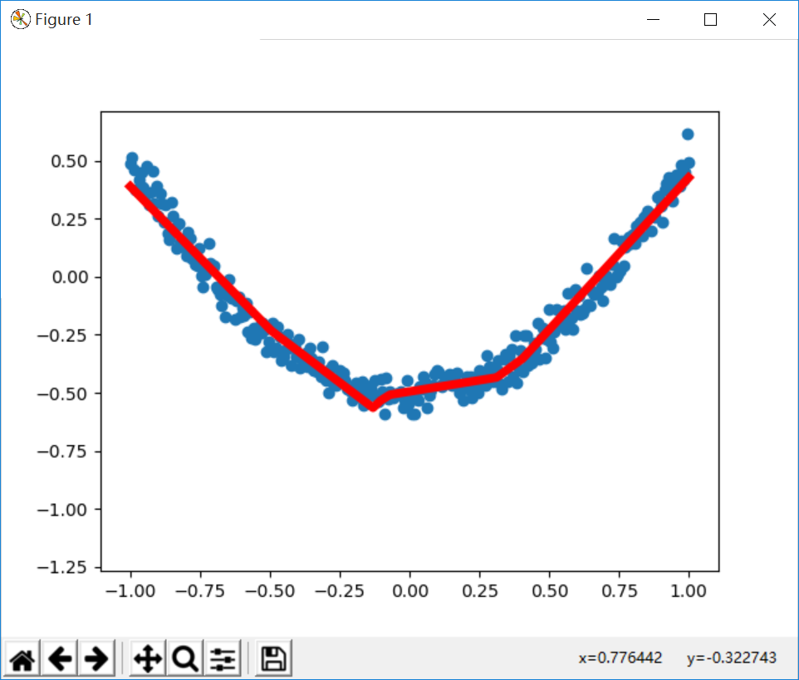Image resolution: width=799 pixels, height=680 pixels.
Task: Click the y coordinate readout y=-0.322743
Action: [x=731, y=658]
